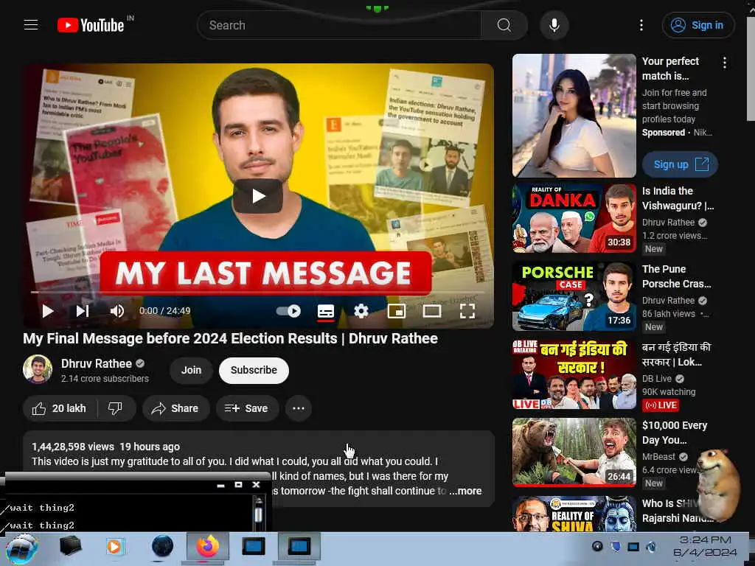Open the system tray volume icon
755x566 pixels.
click(x=651, y=547)
